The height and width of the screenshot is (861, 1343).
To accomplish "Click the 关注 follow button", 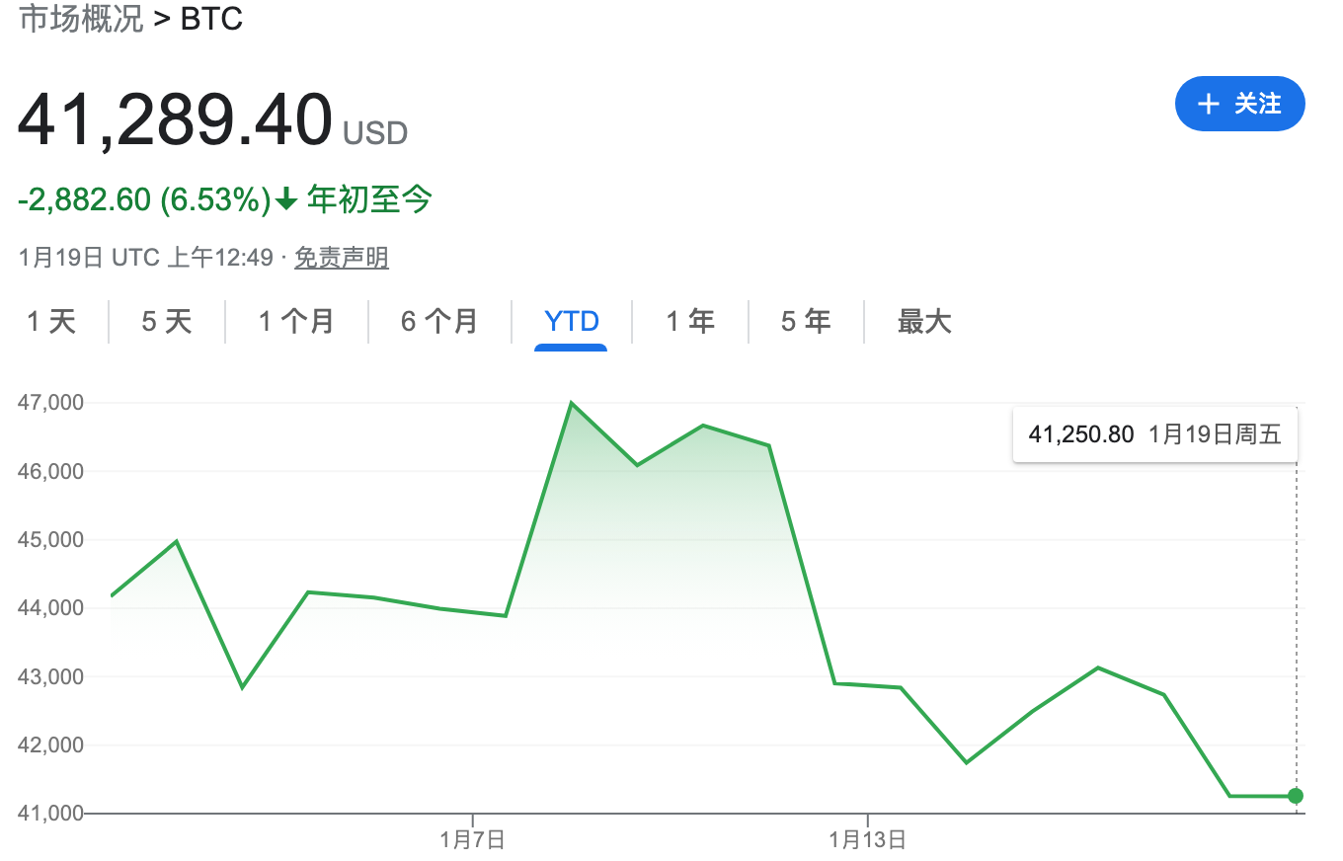I will (x=1240, y=104).
